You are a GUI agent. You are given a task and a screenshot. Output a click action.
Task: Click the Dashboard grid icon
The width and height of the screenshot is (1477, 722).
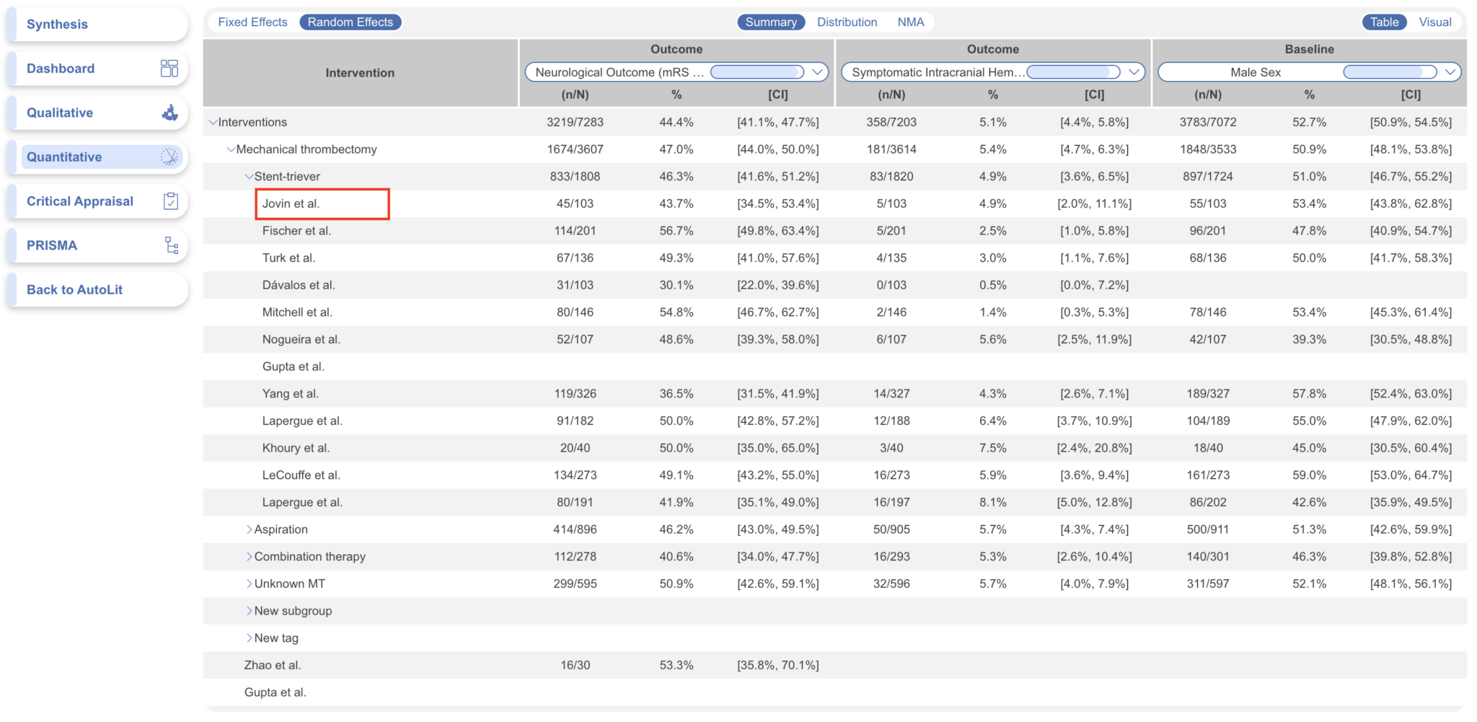click(169, 69)
